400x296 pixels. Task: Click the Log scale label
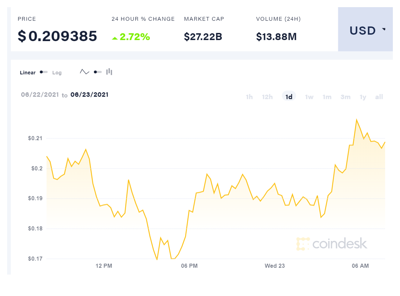point(57,73)
